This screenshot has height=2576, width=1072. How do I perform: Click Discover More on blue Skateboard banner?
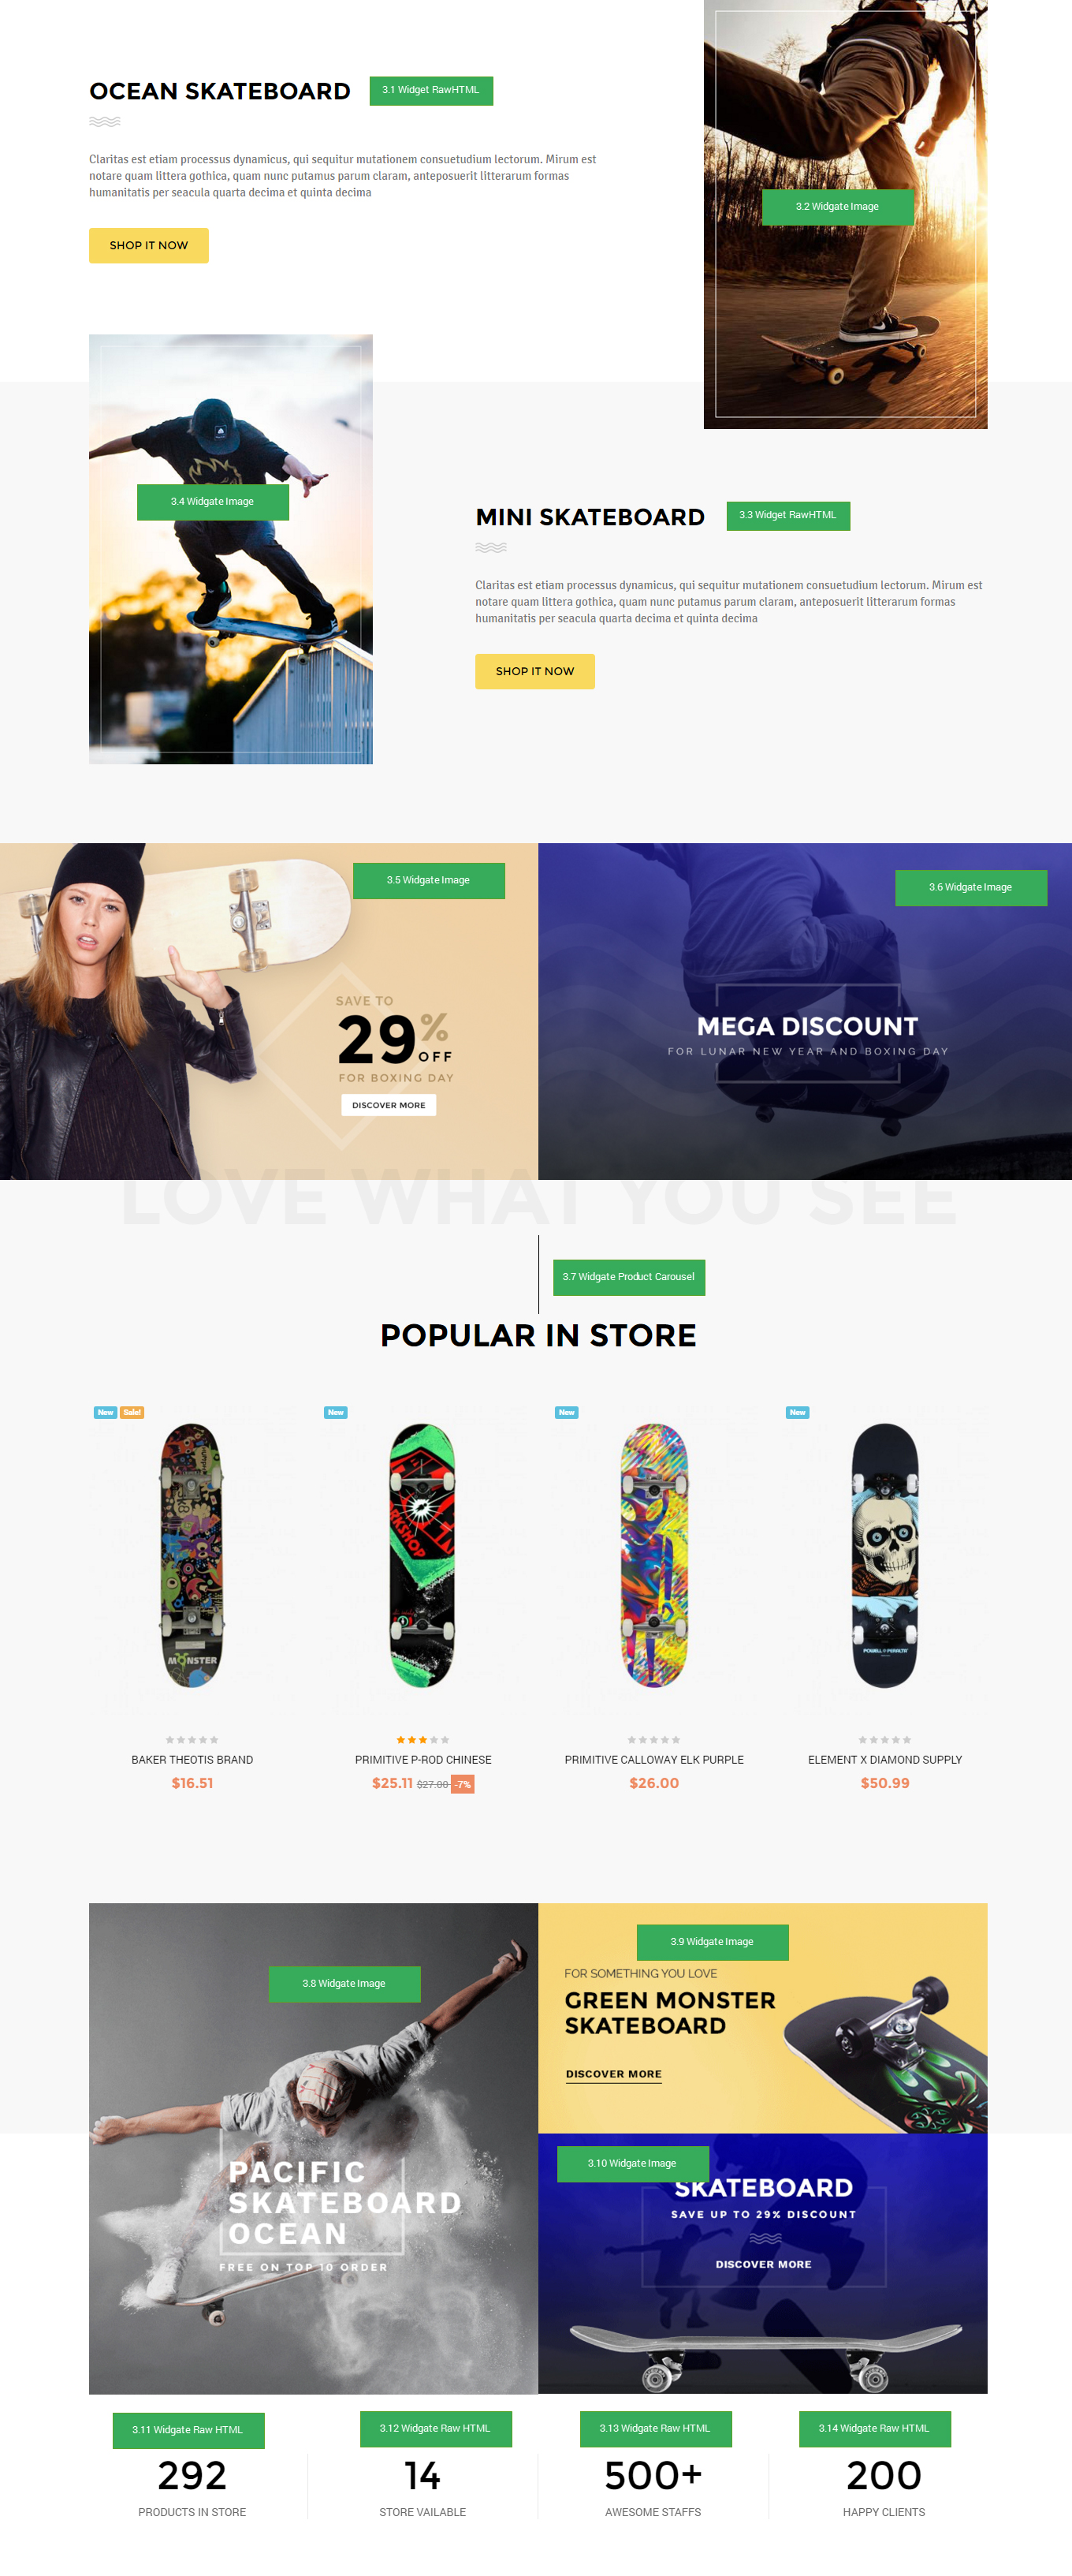tap(763, 2264)
